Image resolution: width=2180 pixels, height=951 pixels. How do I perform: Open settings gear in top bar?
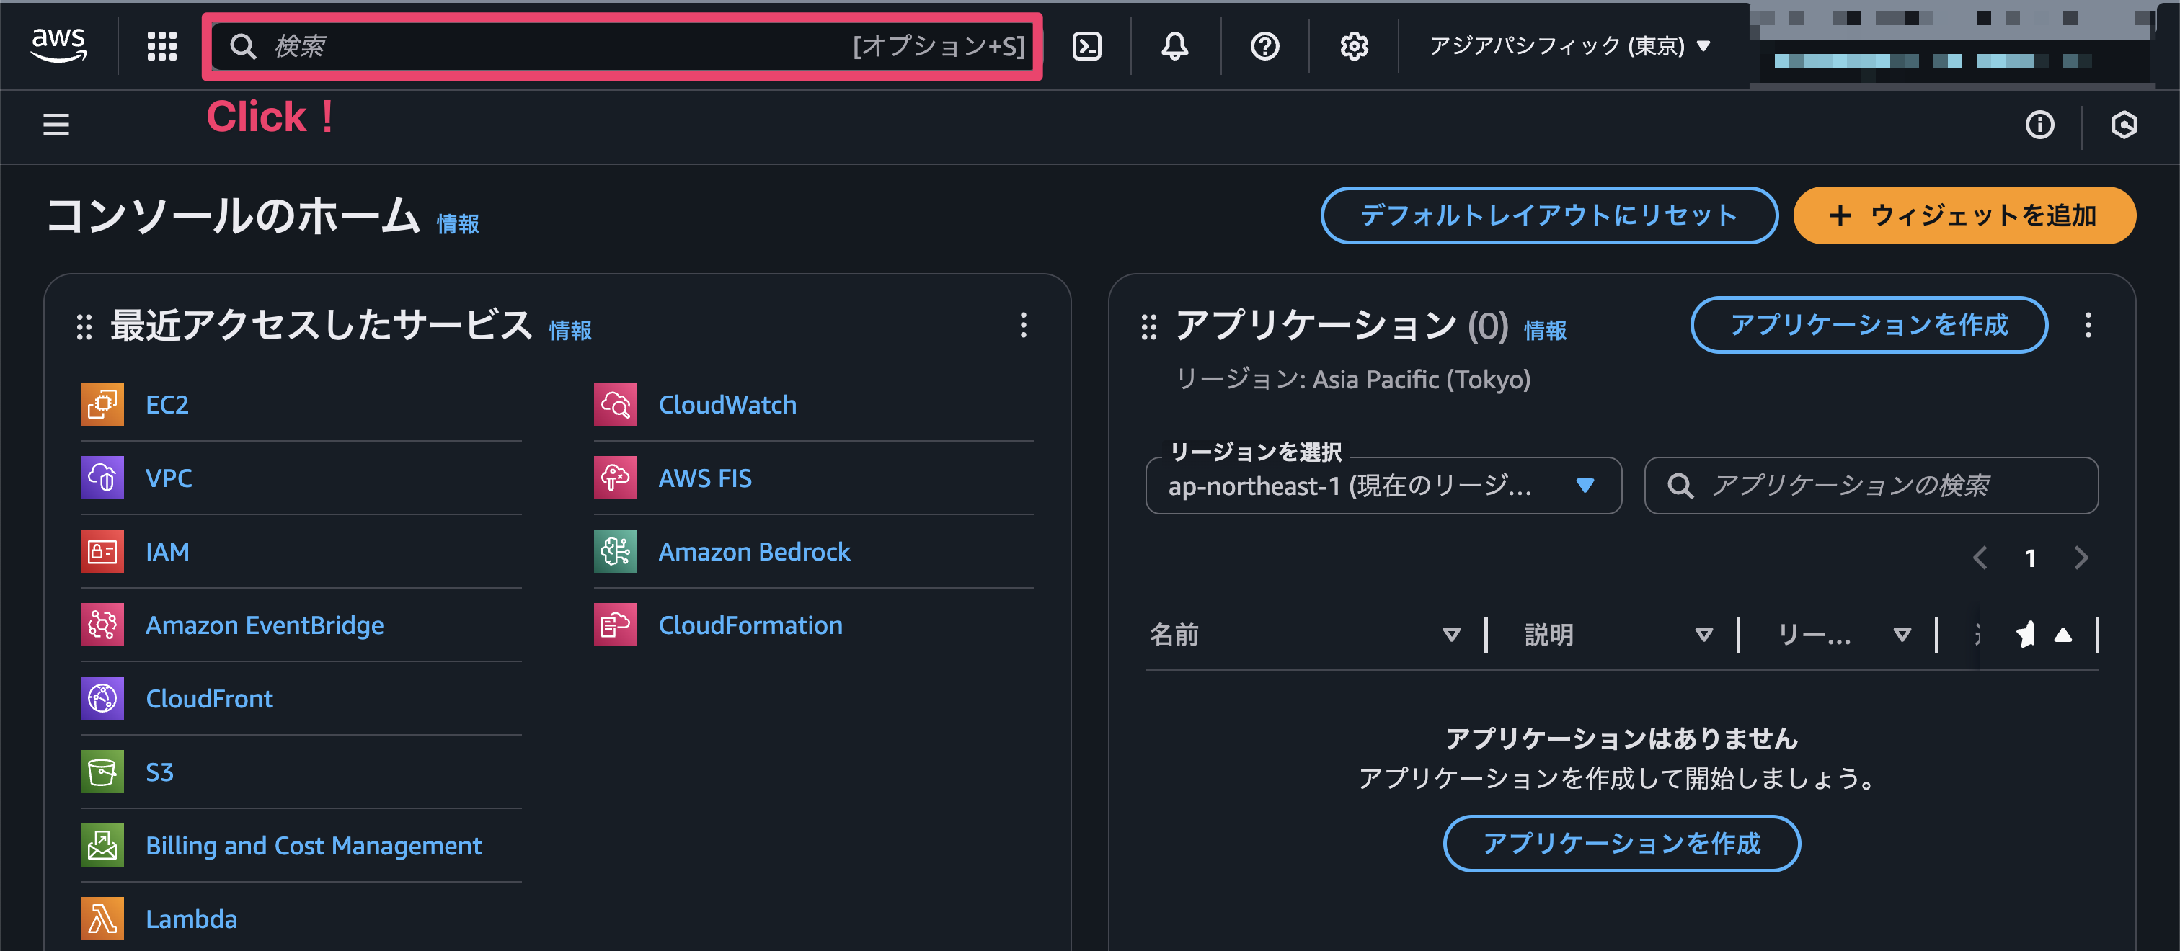pos(1354,45)
